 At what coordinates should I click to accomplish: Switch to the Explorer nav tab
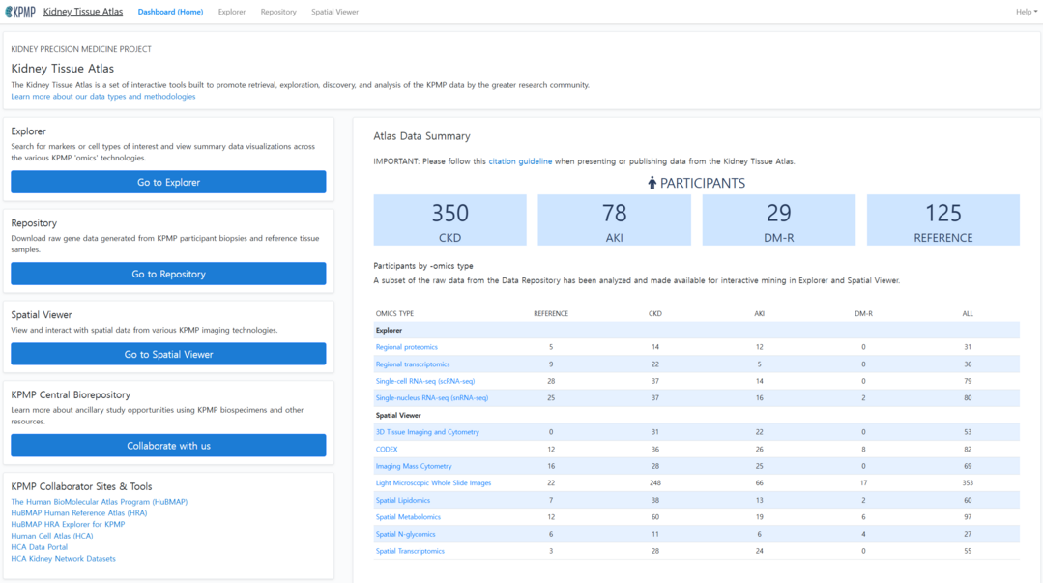[231, 12]
